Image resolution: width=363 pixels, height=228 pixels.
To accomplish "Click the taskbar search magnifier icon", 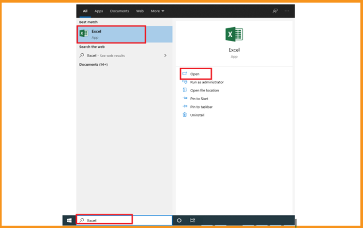I will (82, 220).
